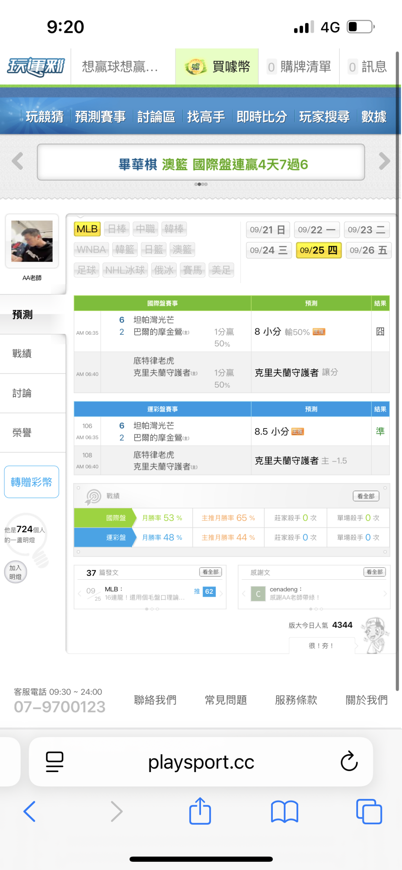Open Safari share sheet
The width and height of the screenshot is (402, 870).
click(x=200, y=811)
